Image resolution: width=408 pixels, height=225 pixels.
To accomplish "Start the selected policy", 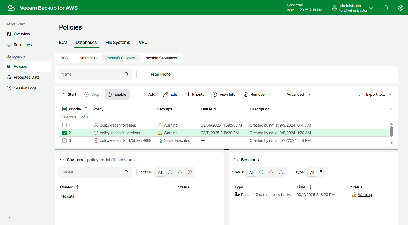I will click(69, 94).
